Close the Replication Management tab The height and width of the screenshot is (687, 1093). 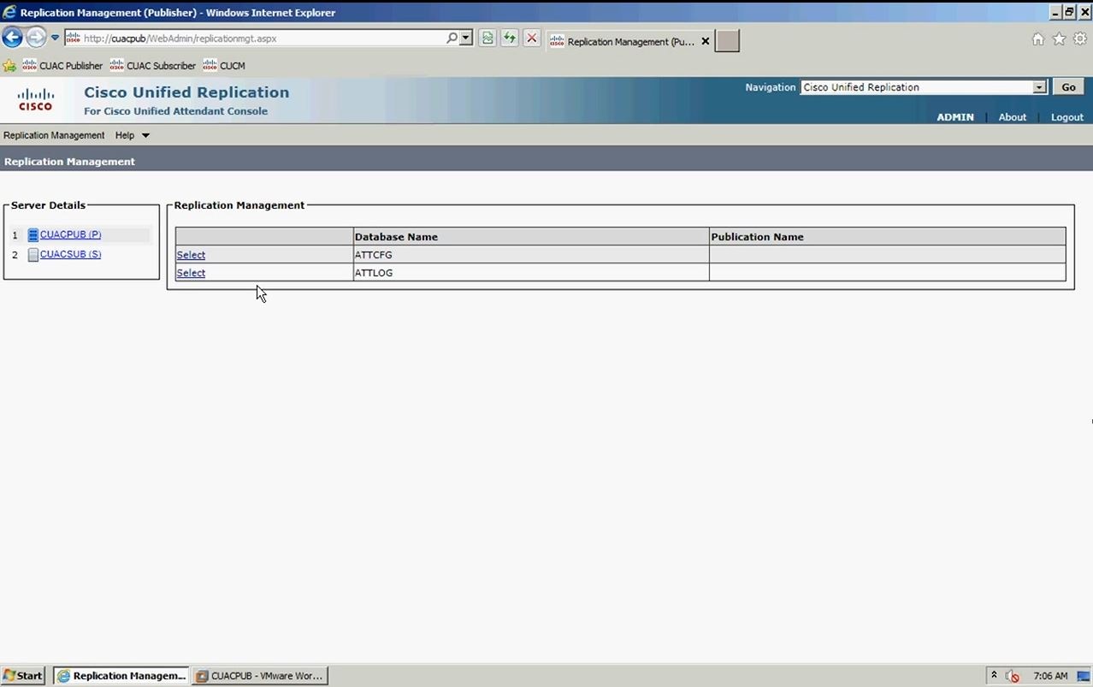pyautogui.click(x=706, y=41)
